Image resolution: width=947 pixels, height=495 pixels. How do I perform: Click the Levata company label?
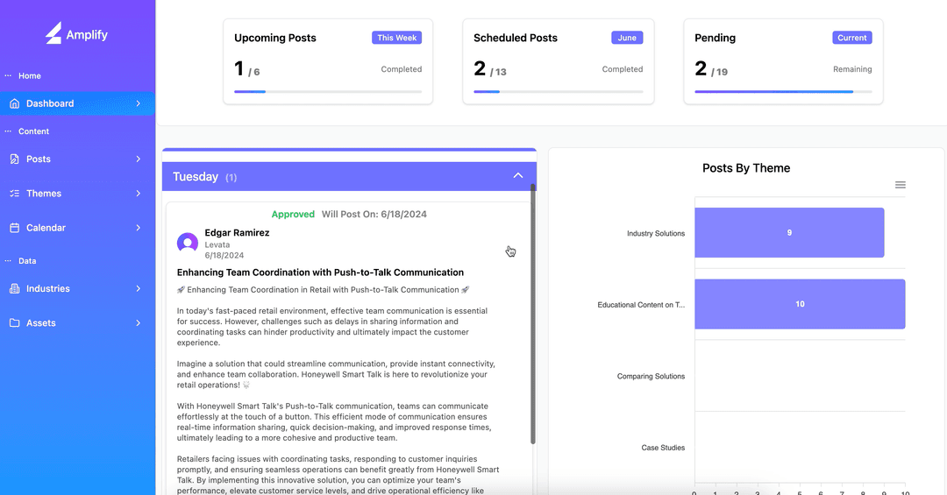coord(217,245)
